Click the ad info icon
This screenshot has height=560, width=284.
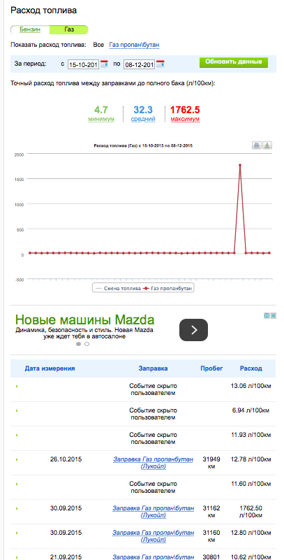pyautogui.click(x=267, y=315)
